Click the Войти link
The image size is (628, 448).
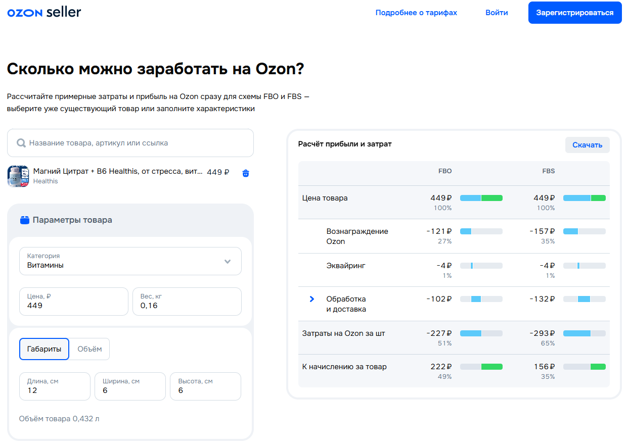tap(497, 13)
